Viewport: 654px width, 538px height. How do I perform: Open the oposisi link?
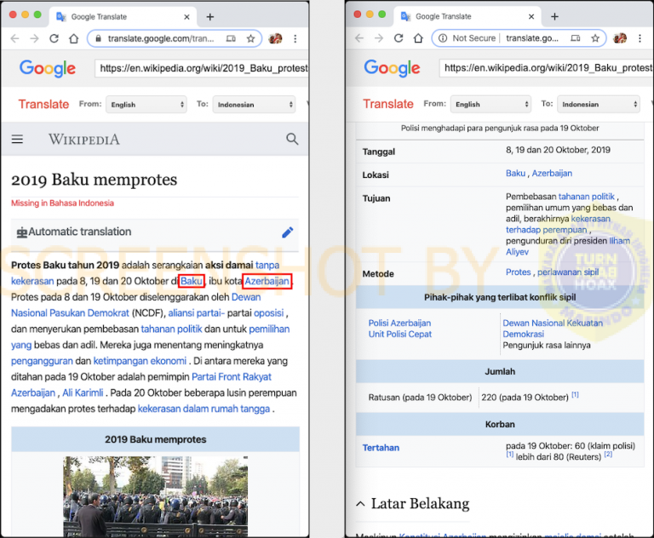268,312
